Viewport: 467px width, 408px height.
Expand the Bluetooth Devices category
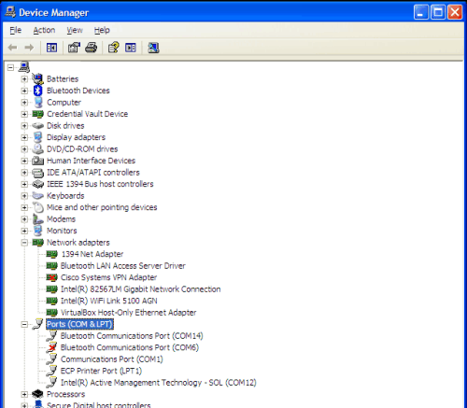(24, 91)
